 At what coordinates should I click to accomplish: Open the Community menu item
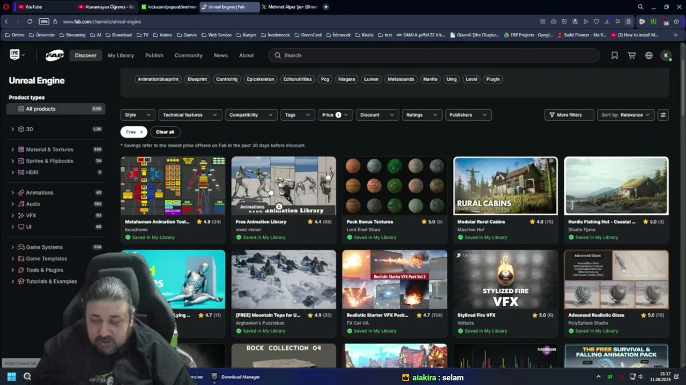pyautogui.click(x=188, y=55)
